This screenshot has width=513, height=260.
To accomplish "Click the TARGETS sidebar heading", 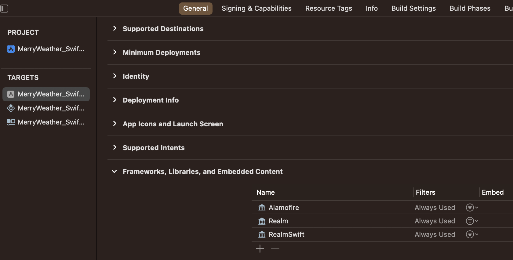I will tap(23, 78).
